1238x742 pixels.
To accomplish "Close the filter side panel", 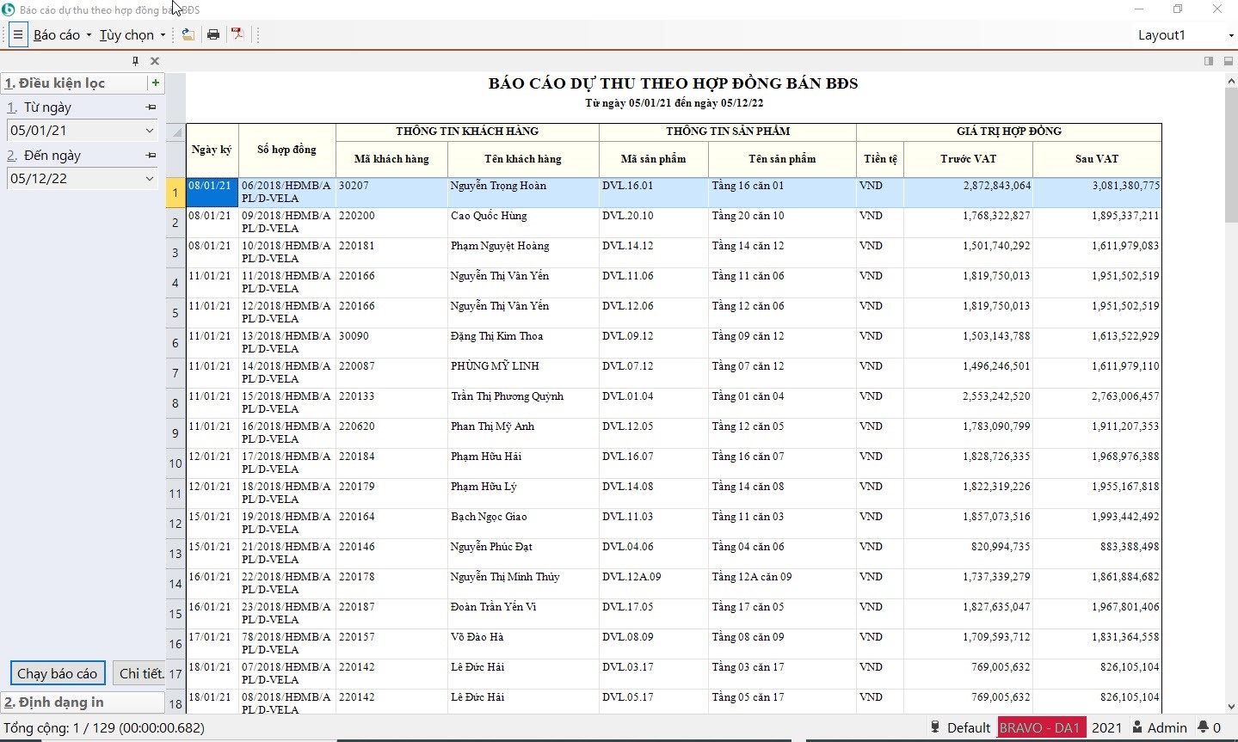I will pos(155,61).
